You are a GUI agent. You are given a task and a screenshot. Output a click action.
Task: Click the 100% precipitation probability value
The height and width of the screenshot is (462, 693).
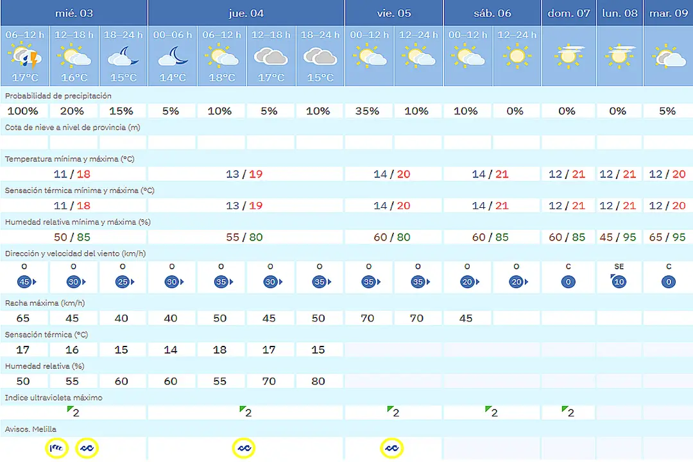tap(23, 111)
